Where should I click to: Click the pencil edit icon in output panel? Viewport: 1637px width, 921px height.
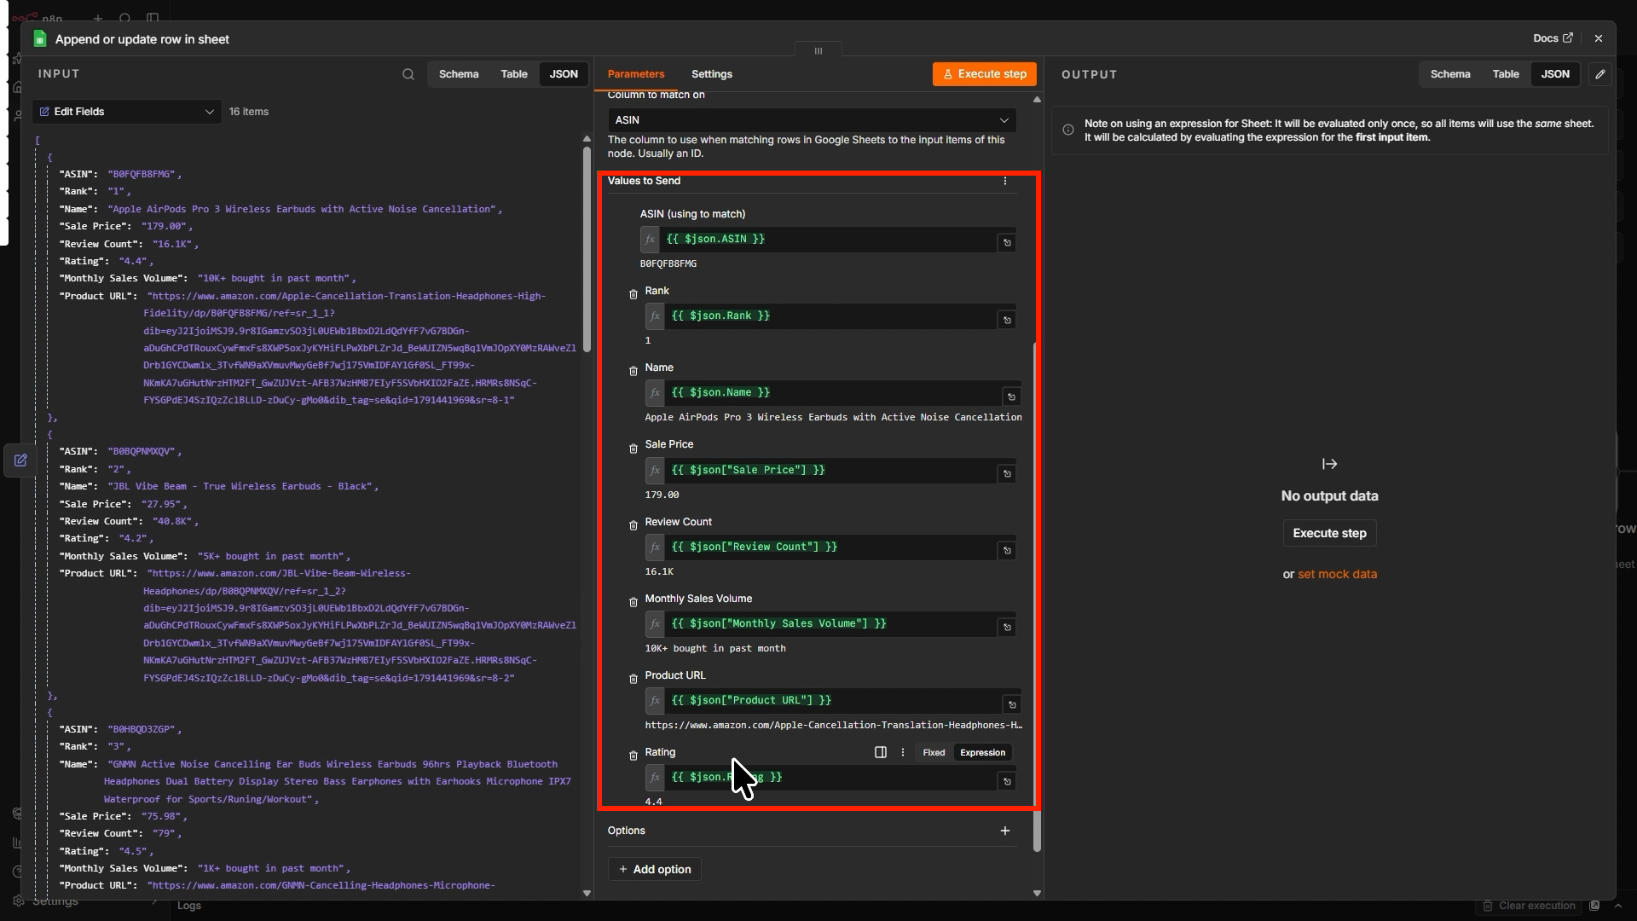click(1600, 74)
